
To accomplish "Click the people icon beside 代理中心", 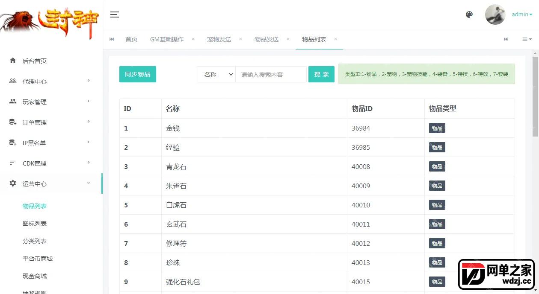I will coord(13,81).
